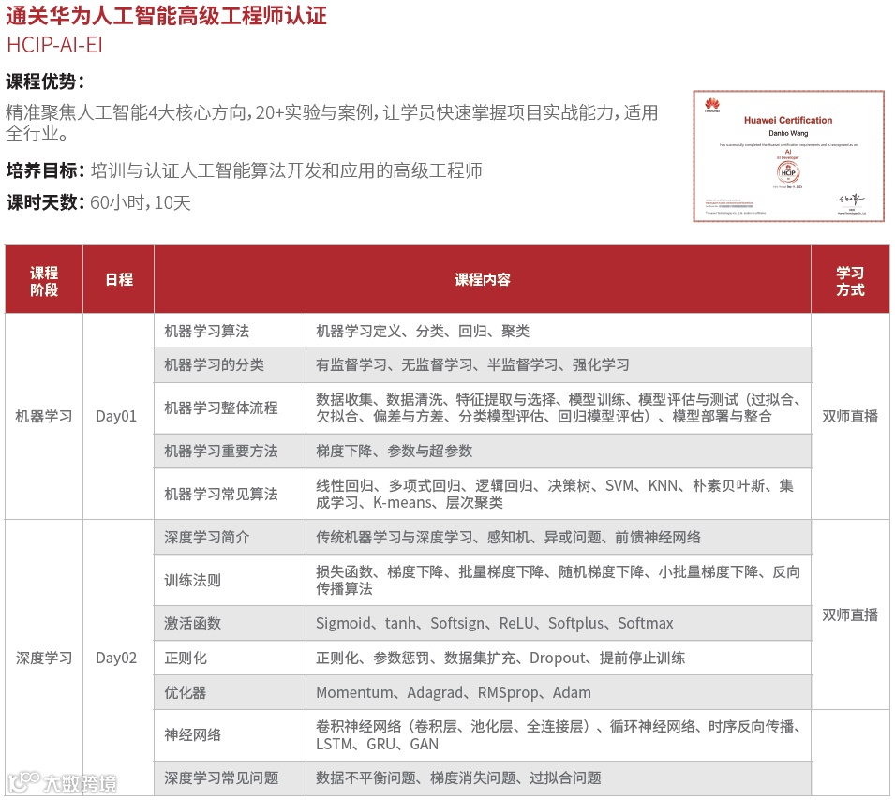Click 双师直播 in the 机器学习 section

(850, 417)
